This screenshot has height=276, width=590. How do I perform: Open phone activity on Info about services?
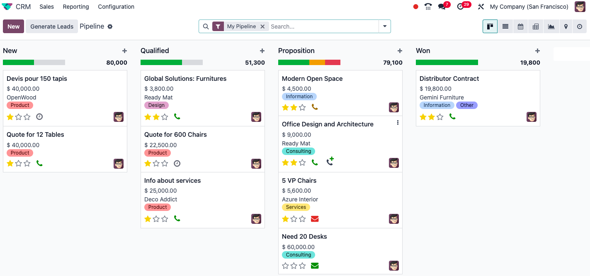point(177,218)
